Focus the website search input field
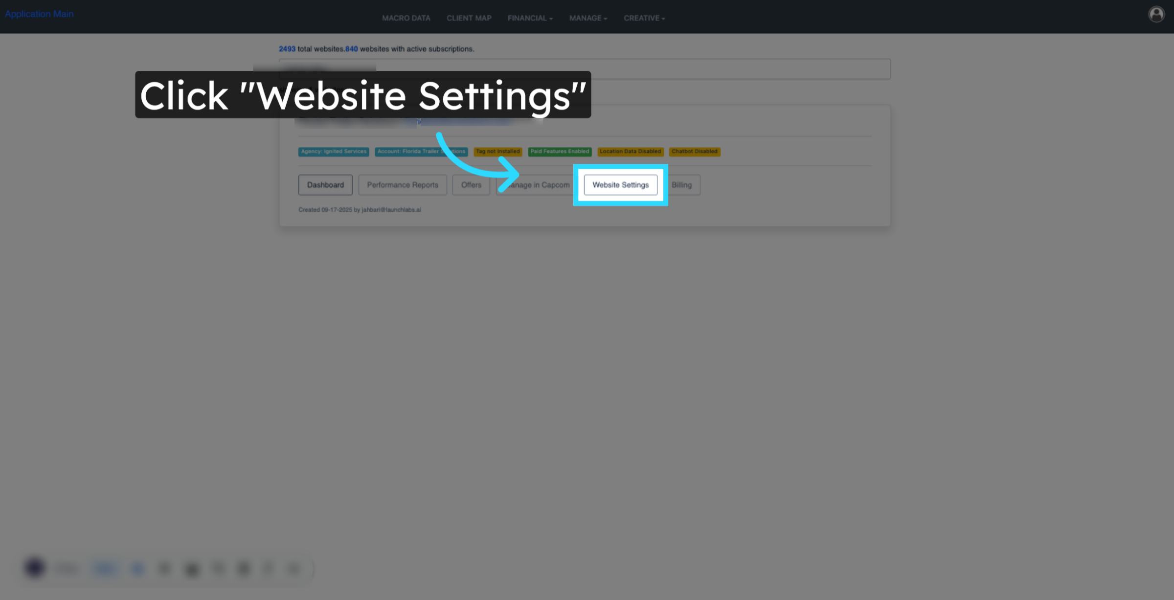The image size is (1174, 600). (585, 69)
